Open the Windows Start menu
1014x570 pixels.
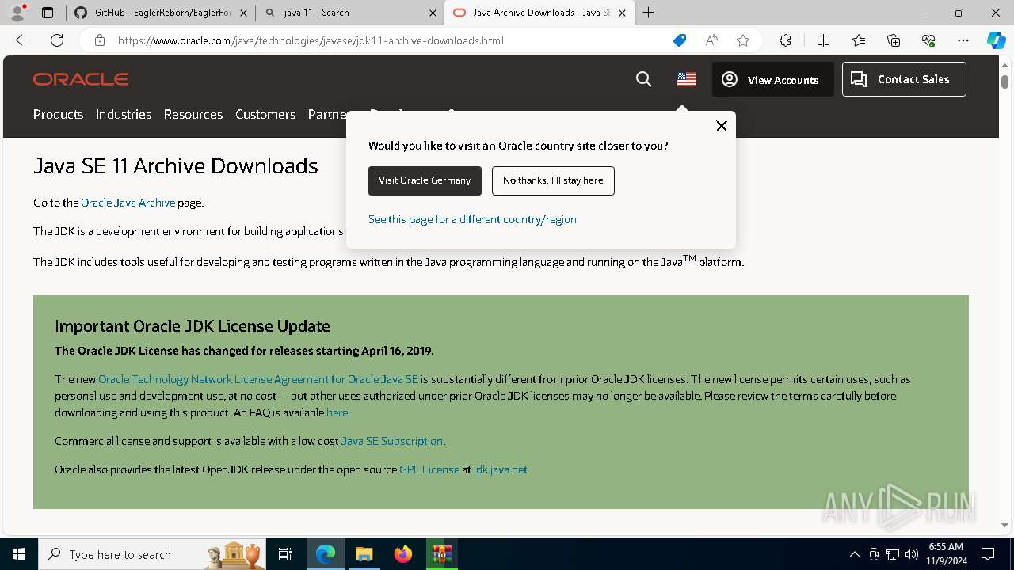19,554
